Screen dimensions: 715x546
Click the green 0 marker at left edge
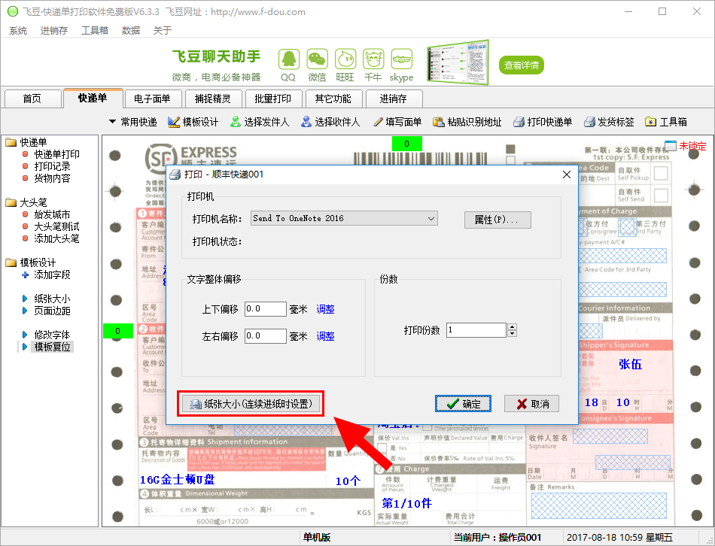(x=117, y=331)
